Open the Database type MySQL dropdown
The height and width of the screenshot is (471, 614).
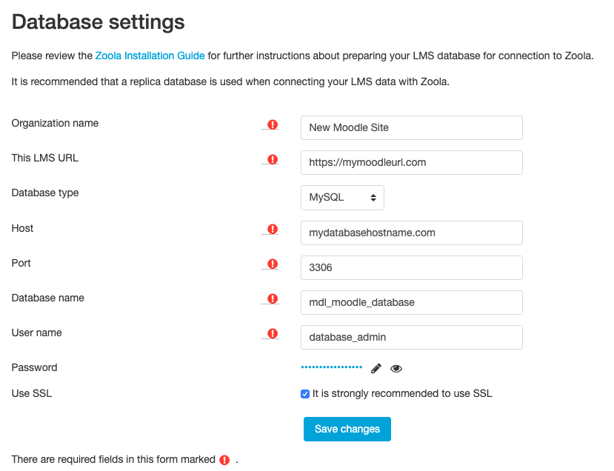click(x=342, y=198)
